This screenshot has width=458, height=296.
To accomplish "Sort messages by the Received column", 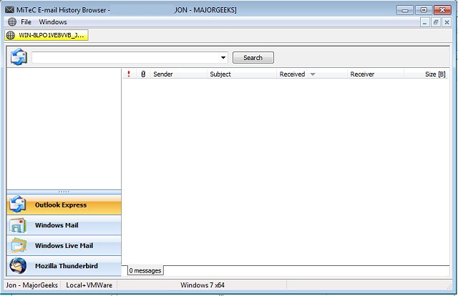I will tap(312, 74).
